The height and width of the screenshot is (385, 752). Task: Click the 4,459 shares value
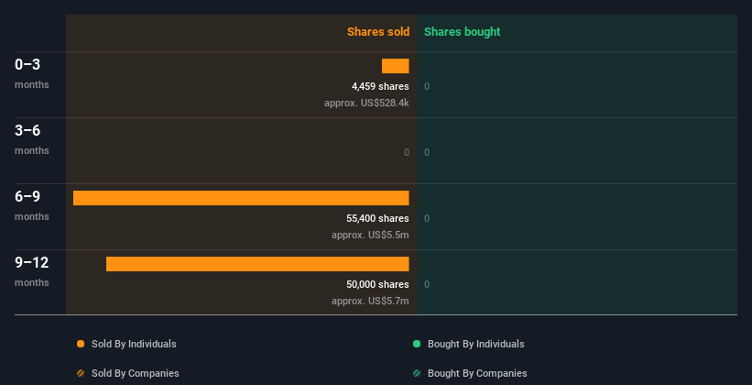380,86
